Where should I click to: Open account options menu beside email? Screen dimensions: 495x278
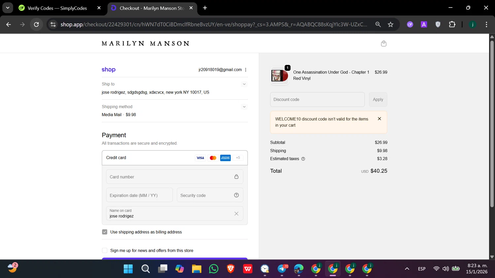click(246, 70)
